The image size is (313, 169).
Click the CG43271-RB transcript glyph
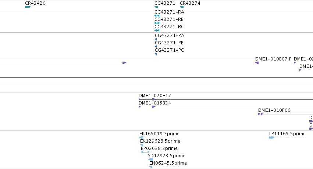(157, 23)
